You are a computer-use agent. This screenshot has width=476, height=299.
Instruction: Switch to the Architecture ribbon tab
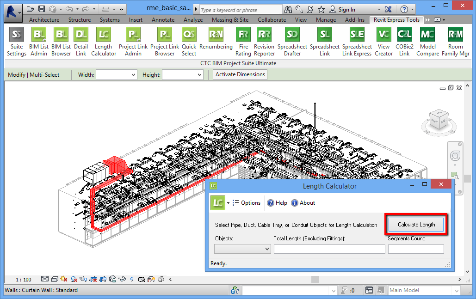(x=44, y=19)
